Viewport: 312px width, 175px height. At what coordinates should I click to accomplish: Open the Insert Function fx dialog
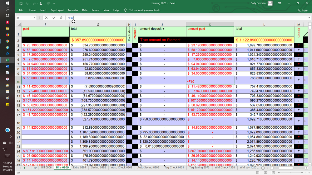61,18
